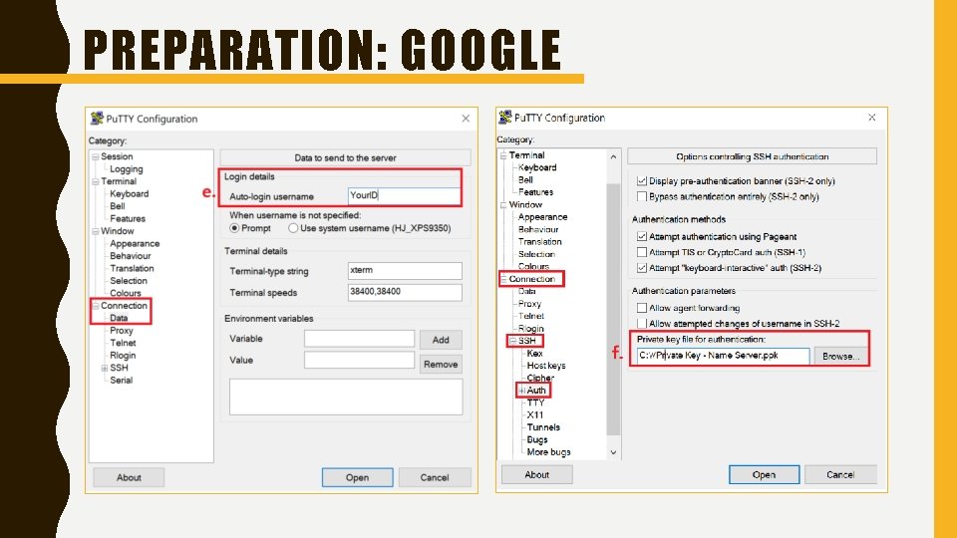
Task: Select Kex in right category tree
Action: click(535, 353)
